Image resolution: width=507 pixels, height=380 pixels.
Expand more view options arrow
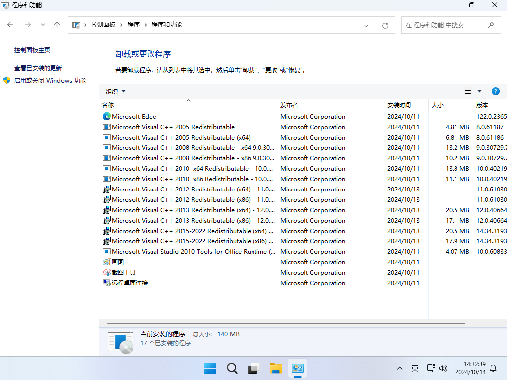click(x=479, y=91)
